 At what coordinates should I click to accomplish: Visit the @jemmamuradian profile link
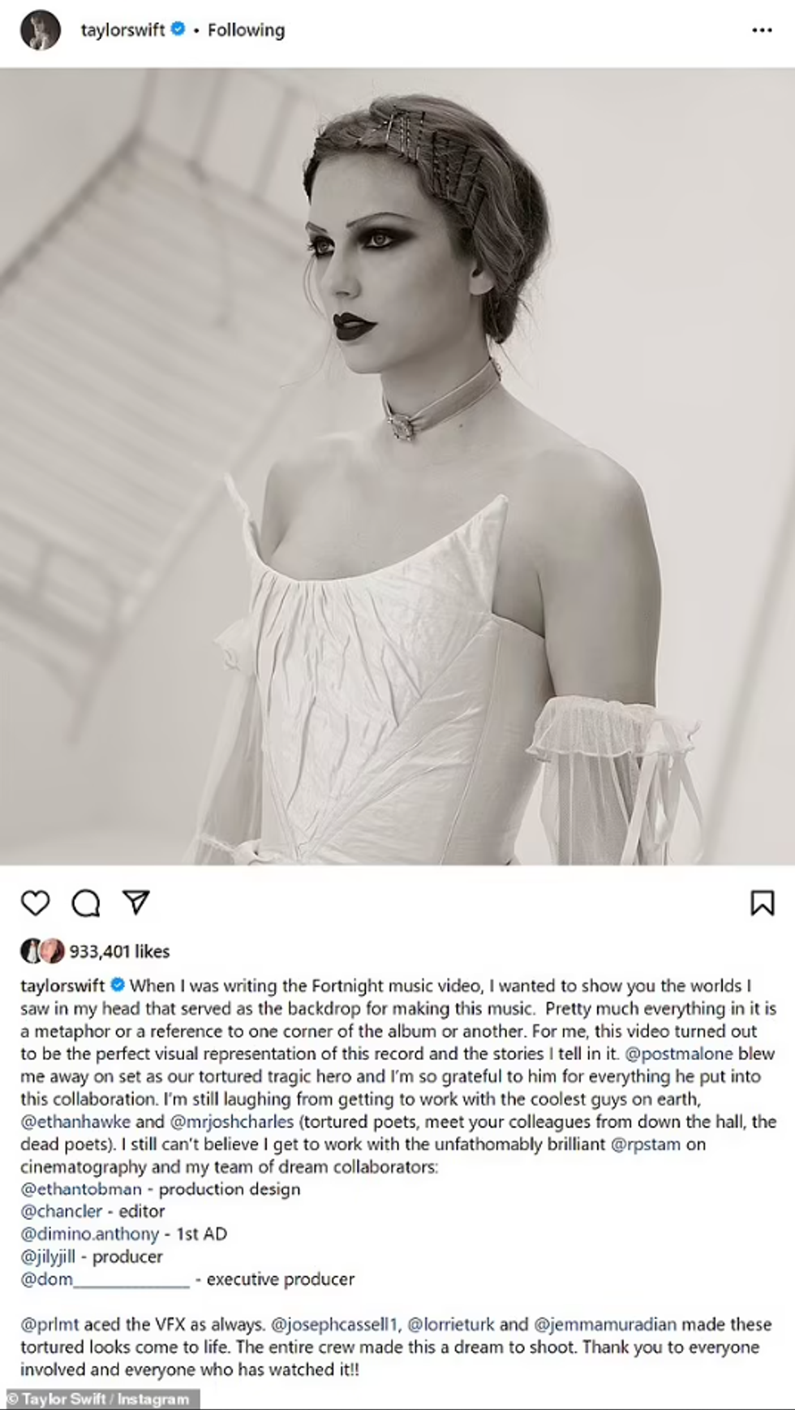(x=604, y=1324)
